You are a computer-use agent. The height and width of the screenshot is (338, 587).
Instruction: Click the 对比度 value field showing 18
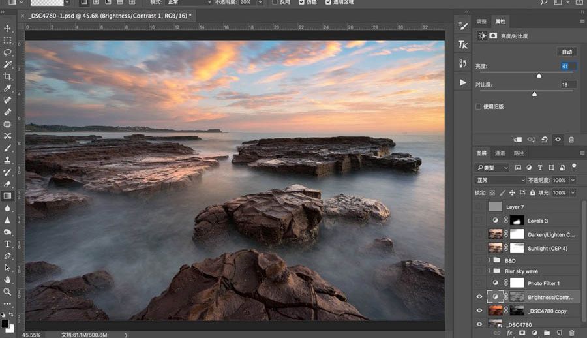(x=568, y=85)
